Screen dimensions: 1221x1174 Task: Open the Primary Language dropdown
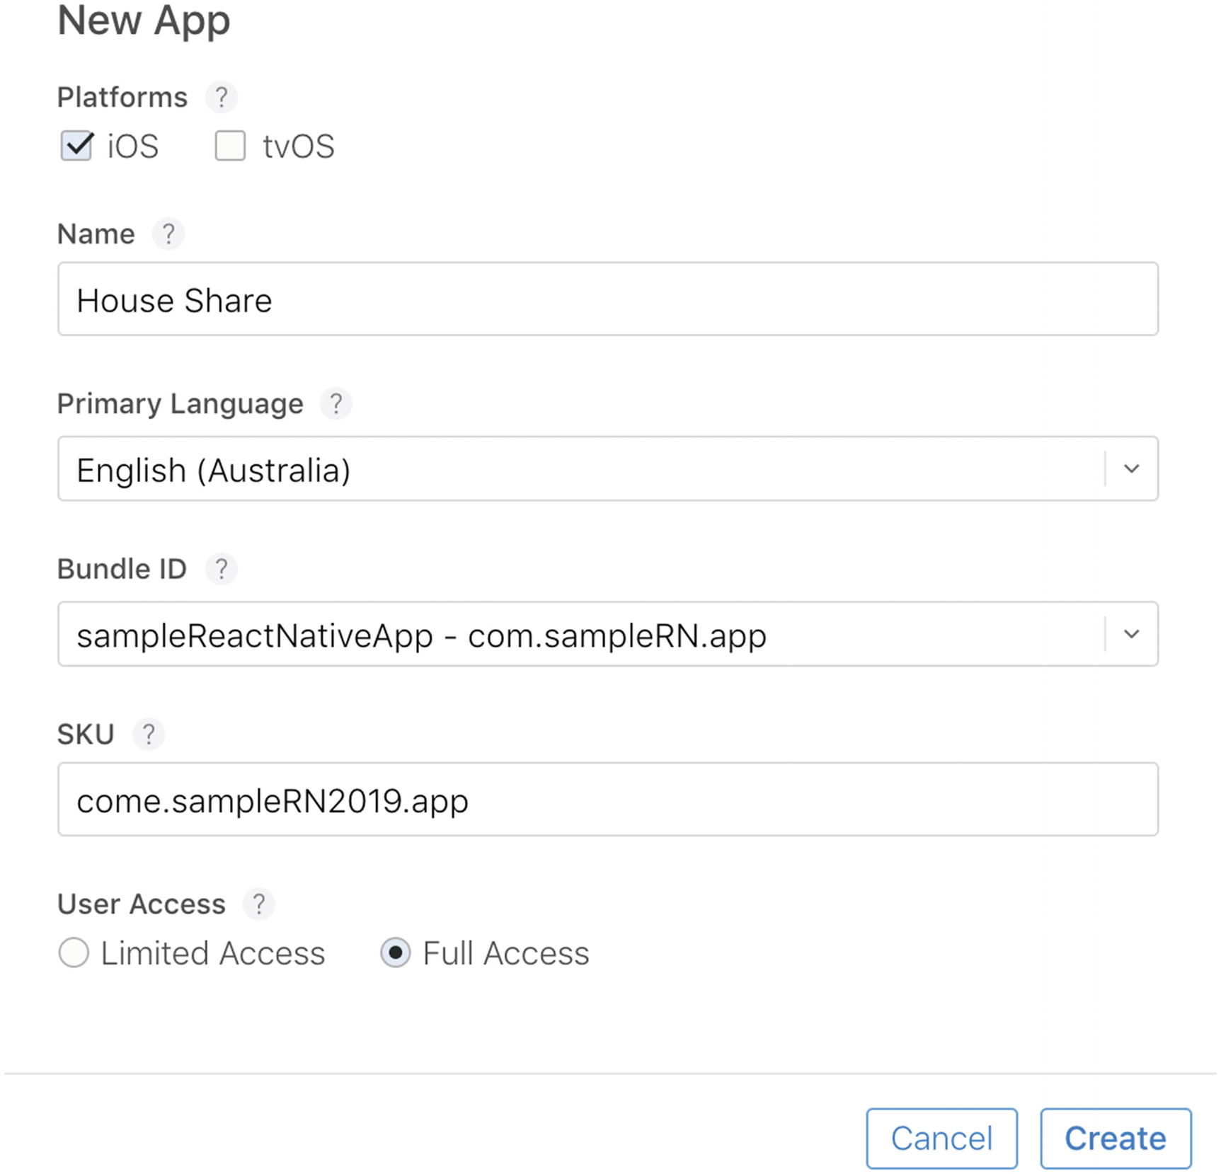(1131, 468)
